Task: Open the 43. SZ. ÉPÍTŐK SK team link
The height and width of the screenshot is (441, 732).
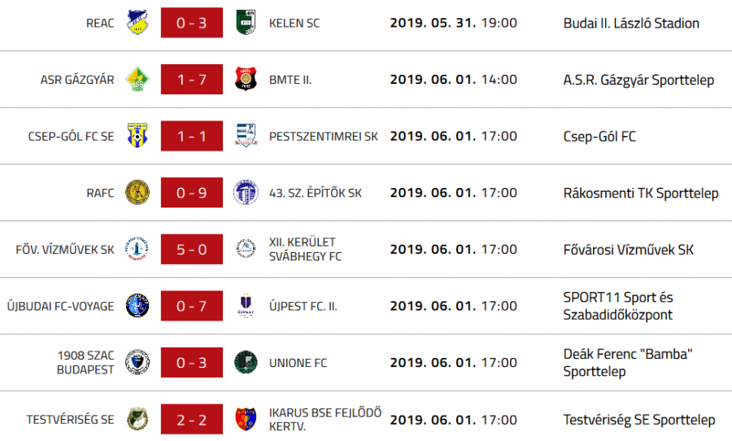Action: (x=316, y=193)
